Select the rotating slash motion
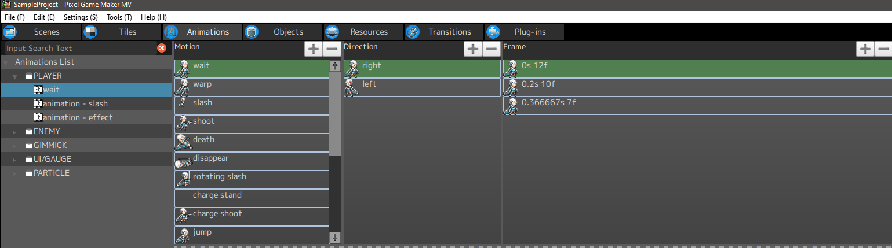Viewport: 892px width, 248px height. pos(252,180)
